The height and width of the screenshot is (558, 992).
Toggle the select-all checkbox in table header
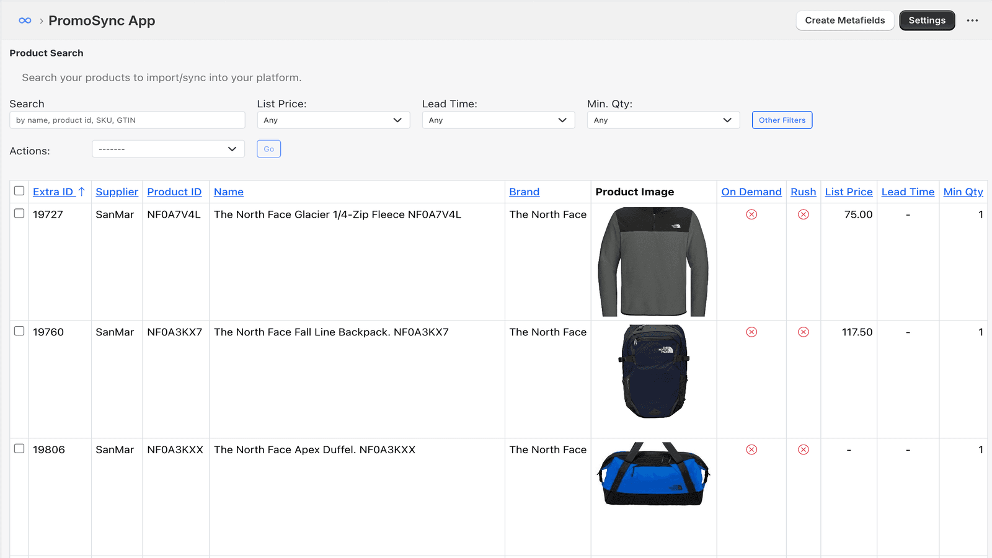click(x=19, y=191)
